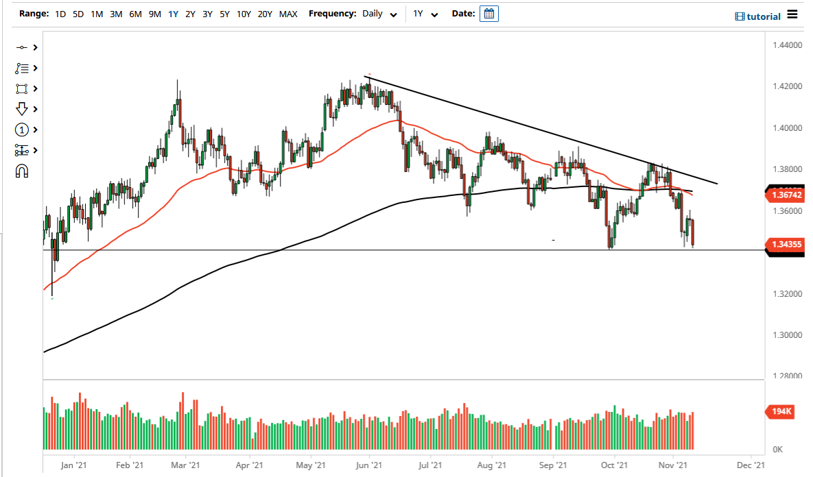Select the horizontal line drawing tool
The image size is (813, 477).
(21, 47)
